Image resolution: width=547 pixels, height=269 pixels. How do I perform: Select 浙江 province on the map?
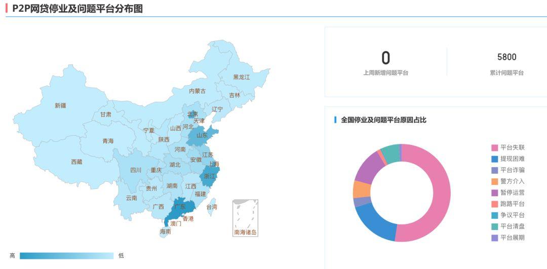[x=209, y=176]
